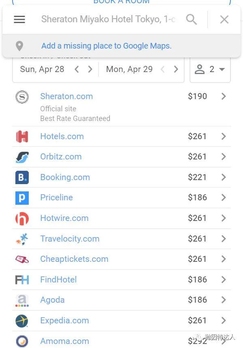Image resolution: width=243 pixels, height=348 pixels.
Task: Click the Expedia logo icon
Action: 22,321
